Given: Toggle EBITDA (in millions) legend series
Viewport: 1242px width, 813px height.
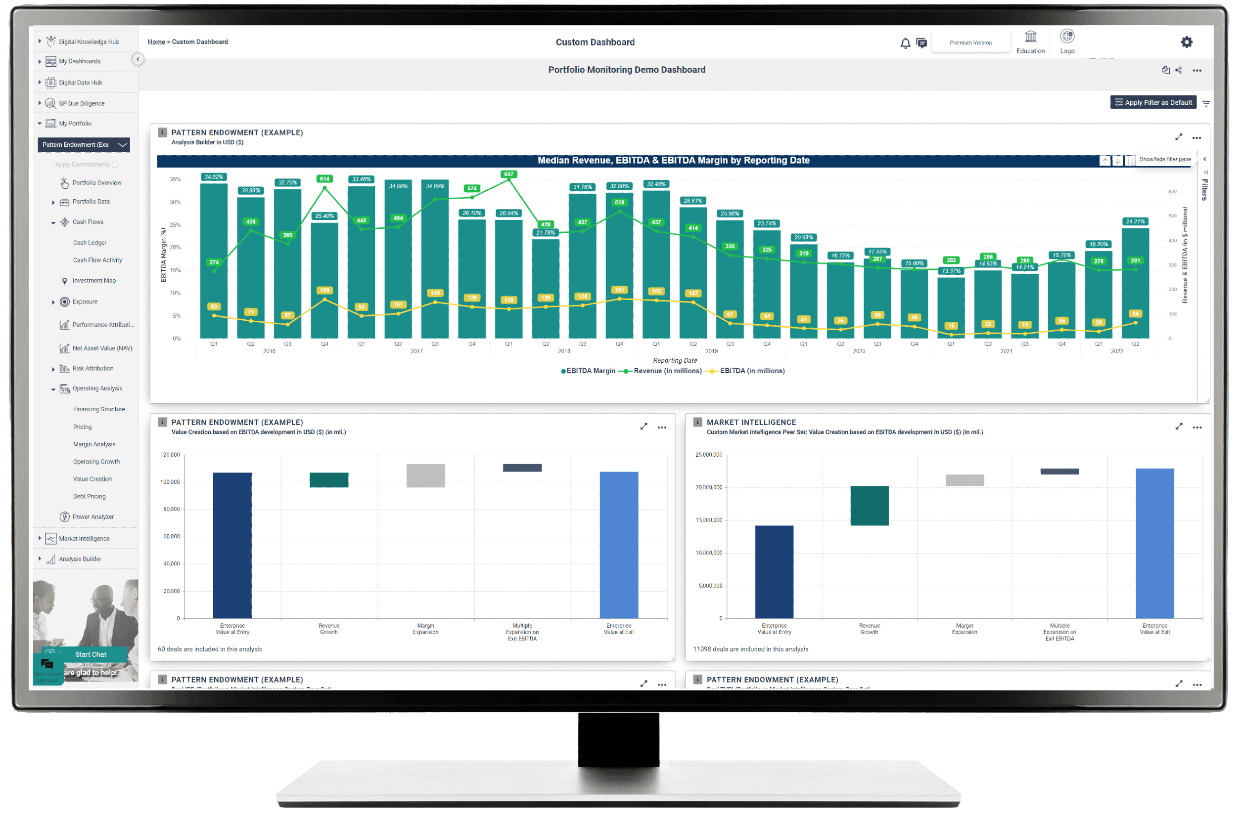Looking at the screenshot, I should click(x=744, y=371).
